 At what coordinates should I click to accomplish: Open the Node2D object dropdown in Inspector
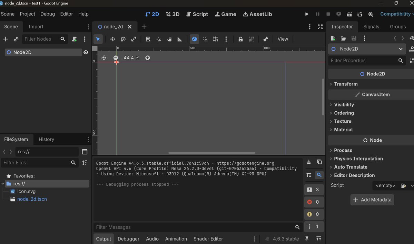367,49
